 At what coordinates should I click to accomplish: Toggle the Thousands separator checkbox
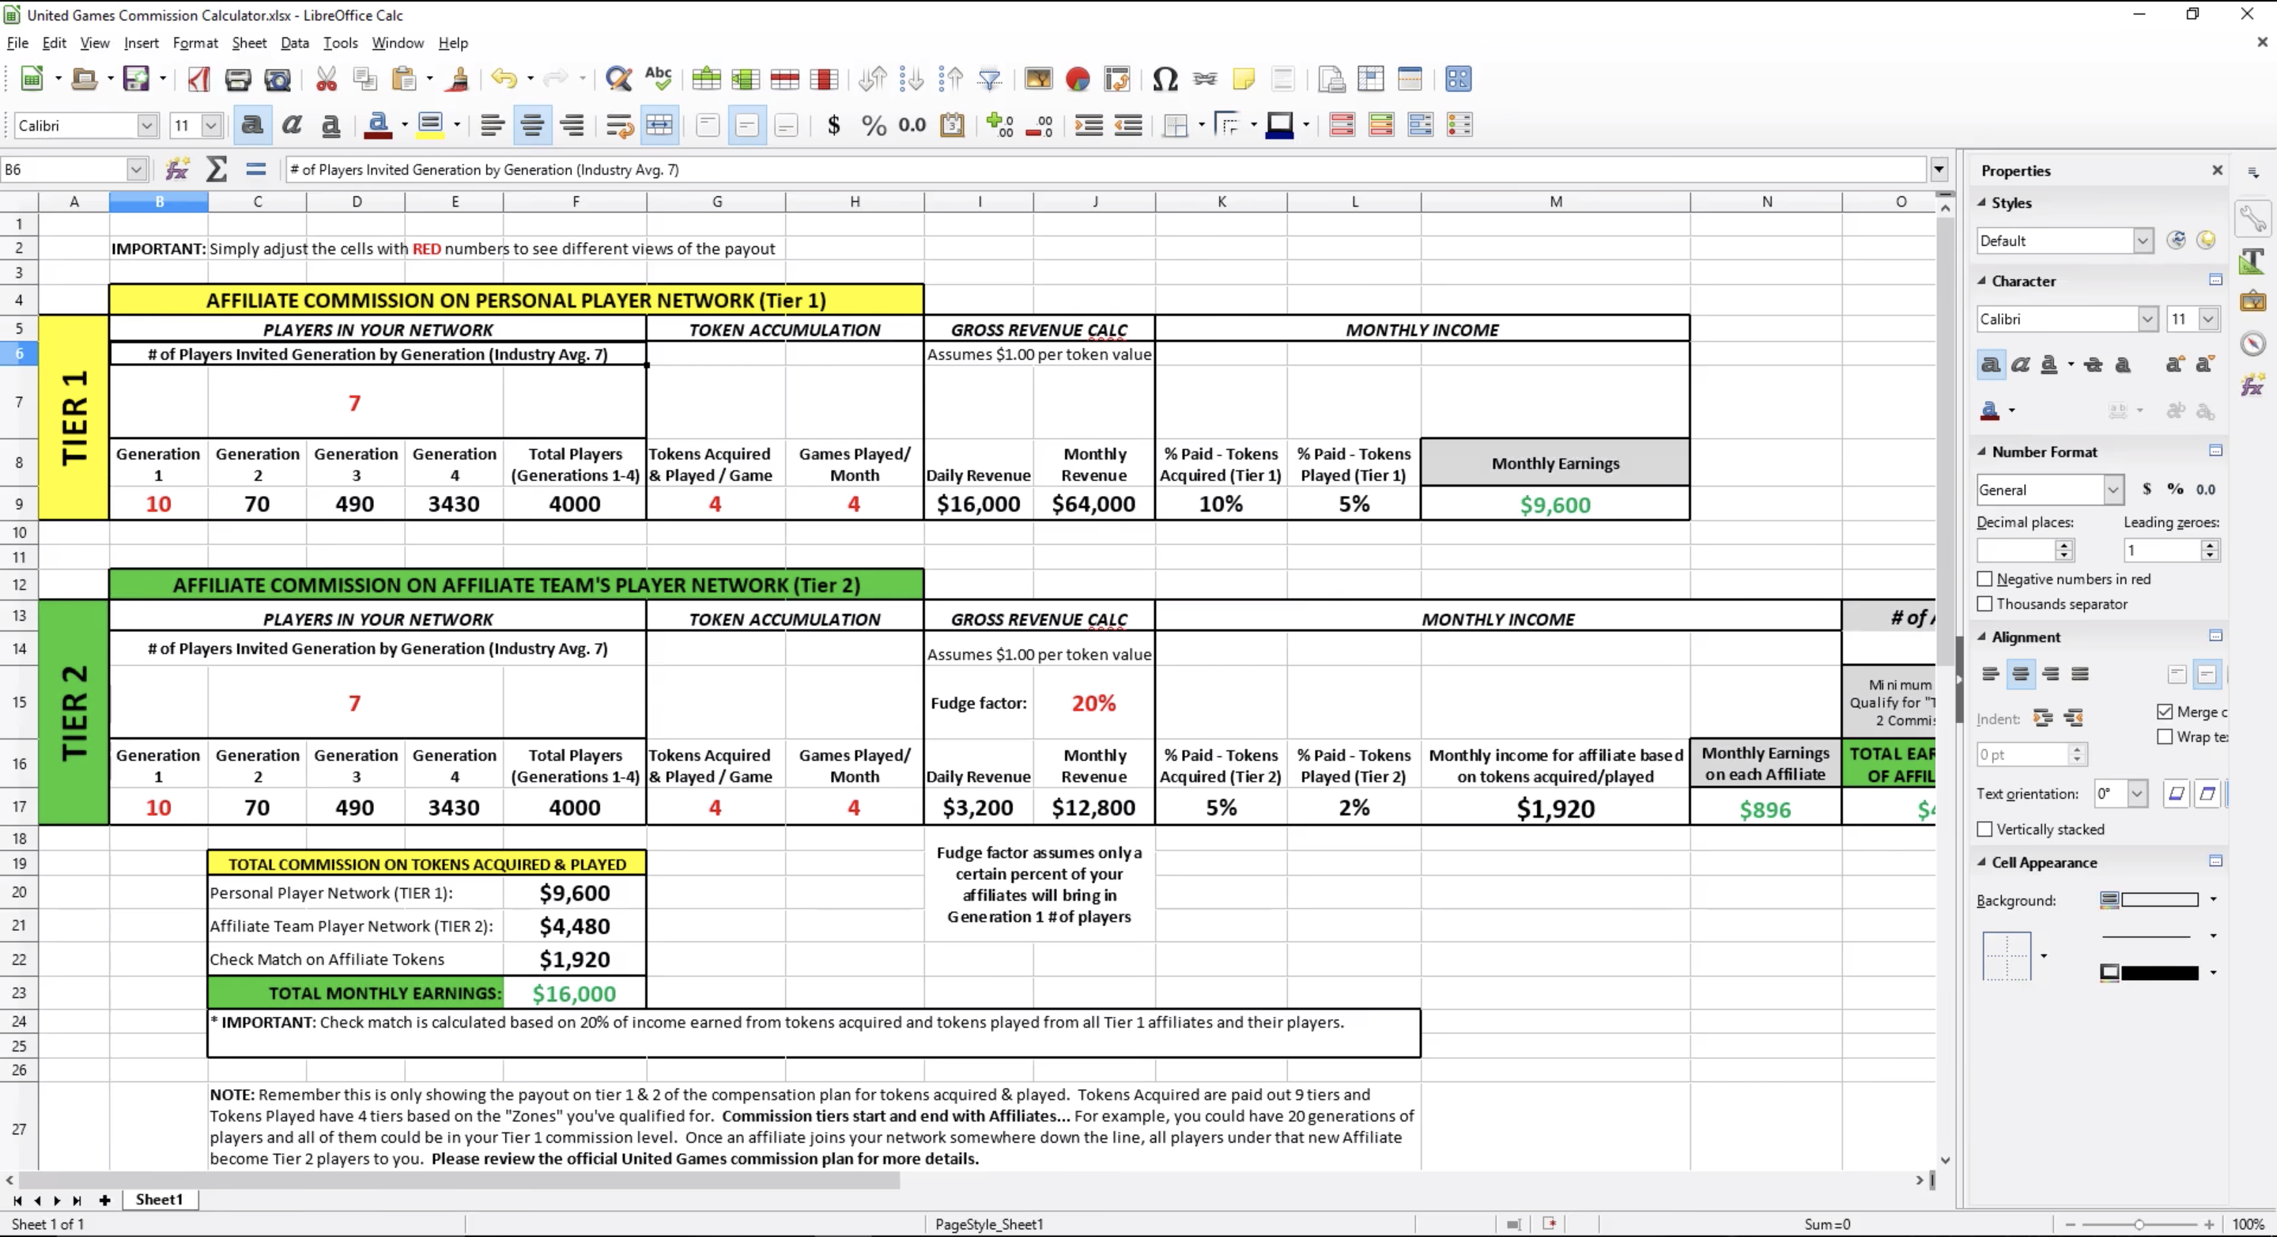click(x=1984, y=604)
